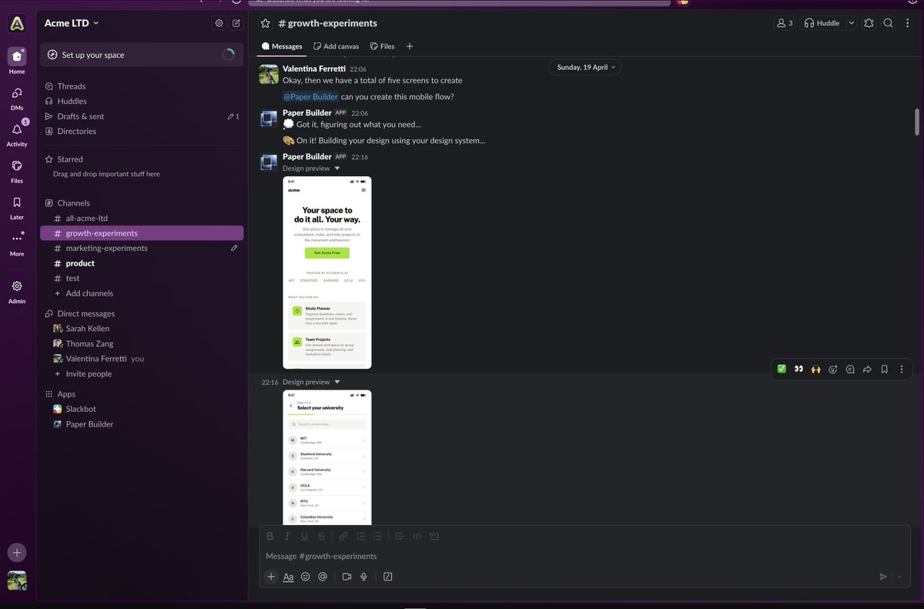Hide formatting toolbar with Aa button

click(288, 577)
